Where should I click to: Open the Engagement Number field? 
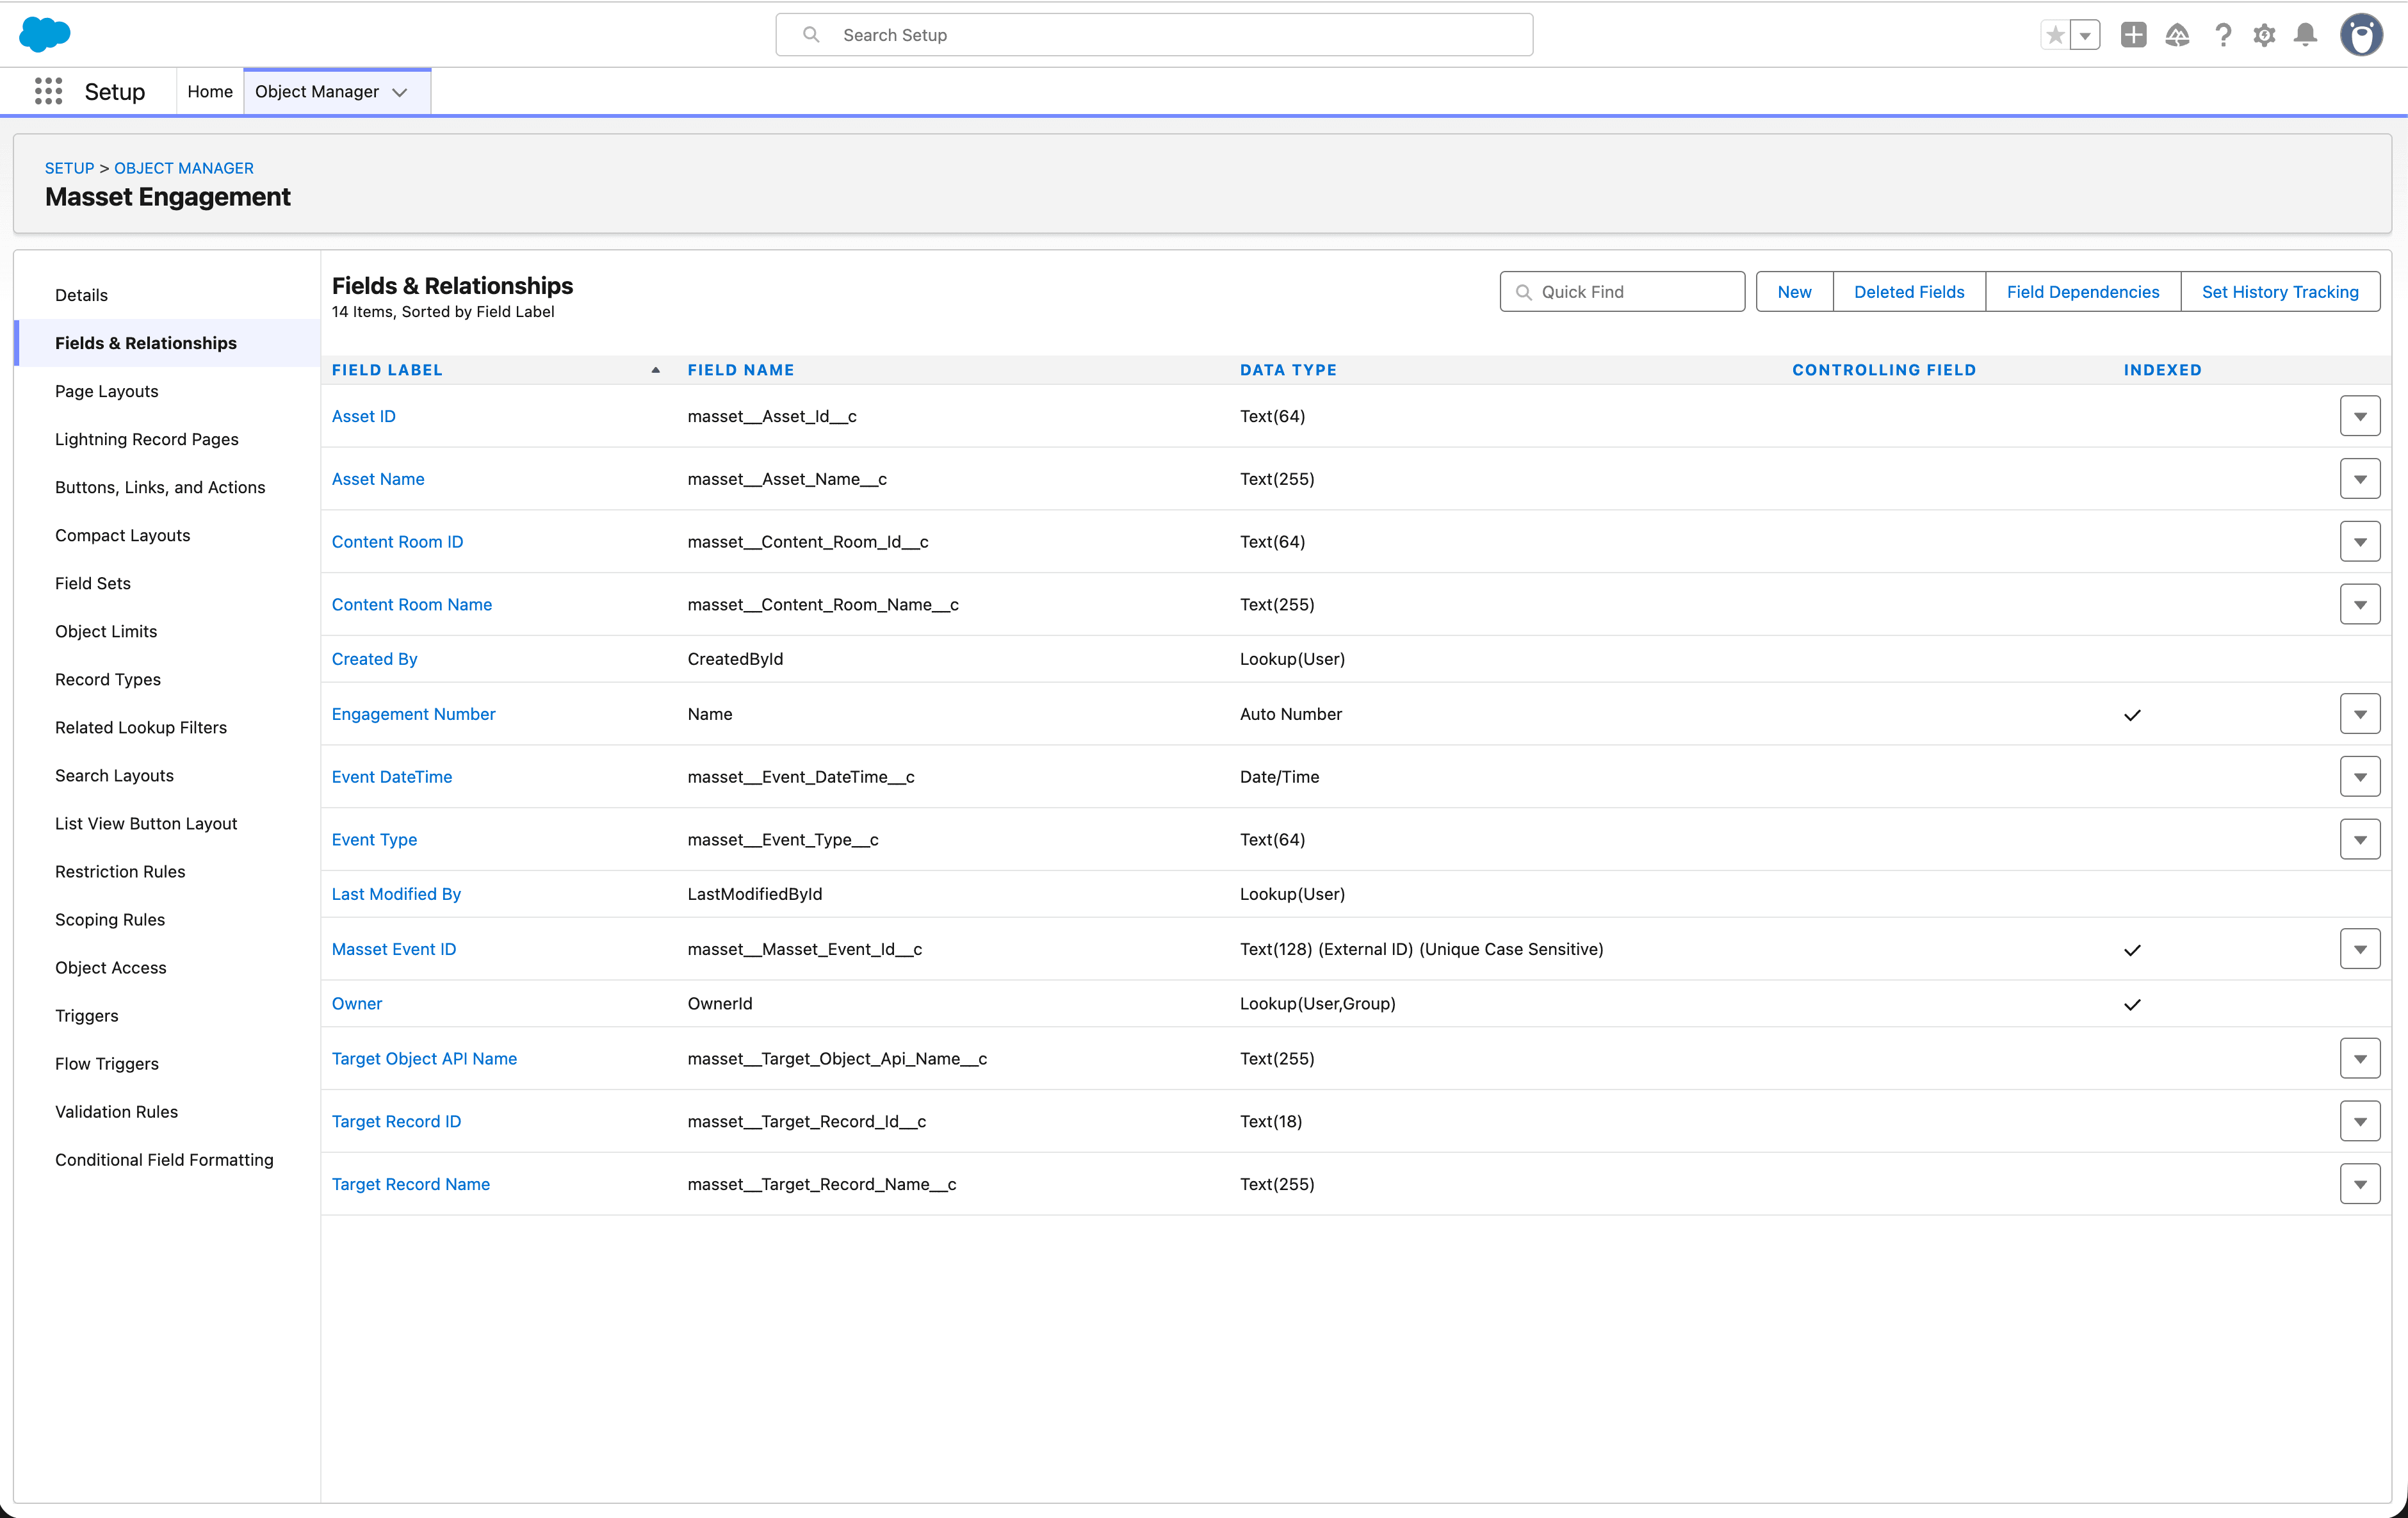414,714
